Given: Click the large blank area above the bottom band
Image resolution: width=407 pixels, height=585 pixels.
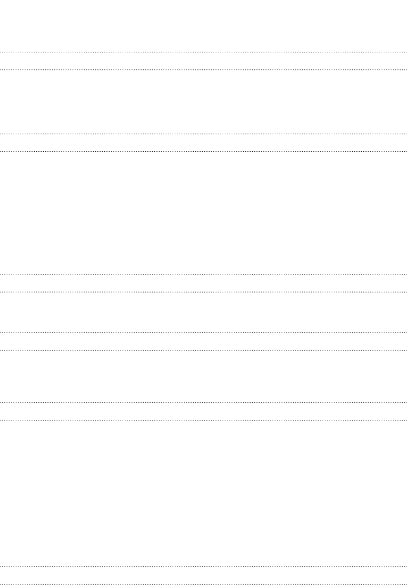Looking at the screenshot, I should pyautogui.click(x=203, y=493).
